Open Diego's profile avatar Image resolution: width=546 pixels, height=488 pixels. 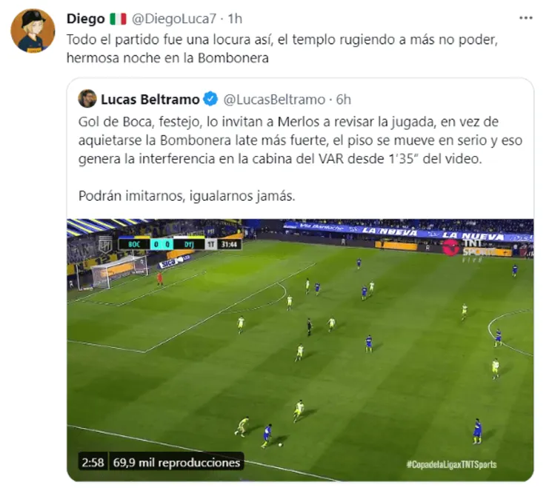(x=33, y=30)
